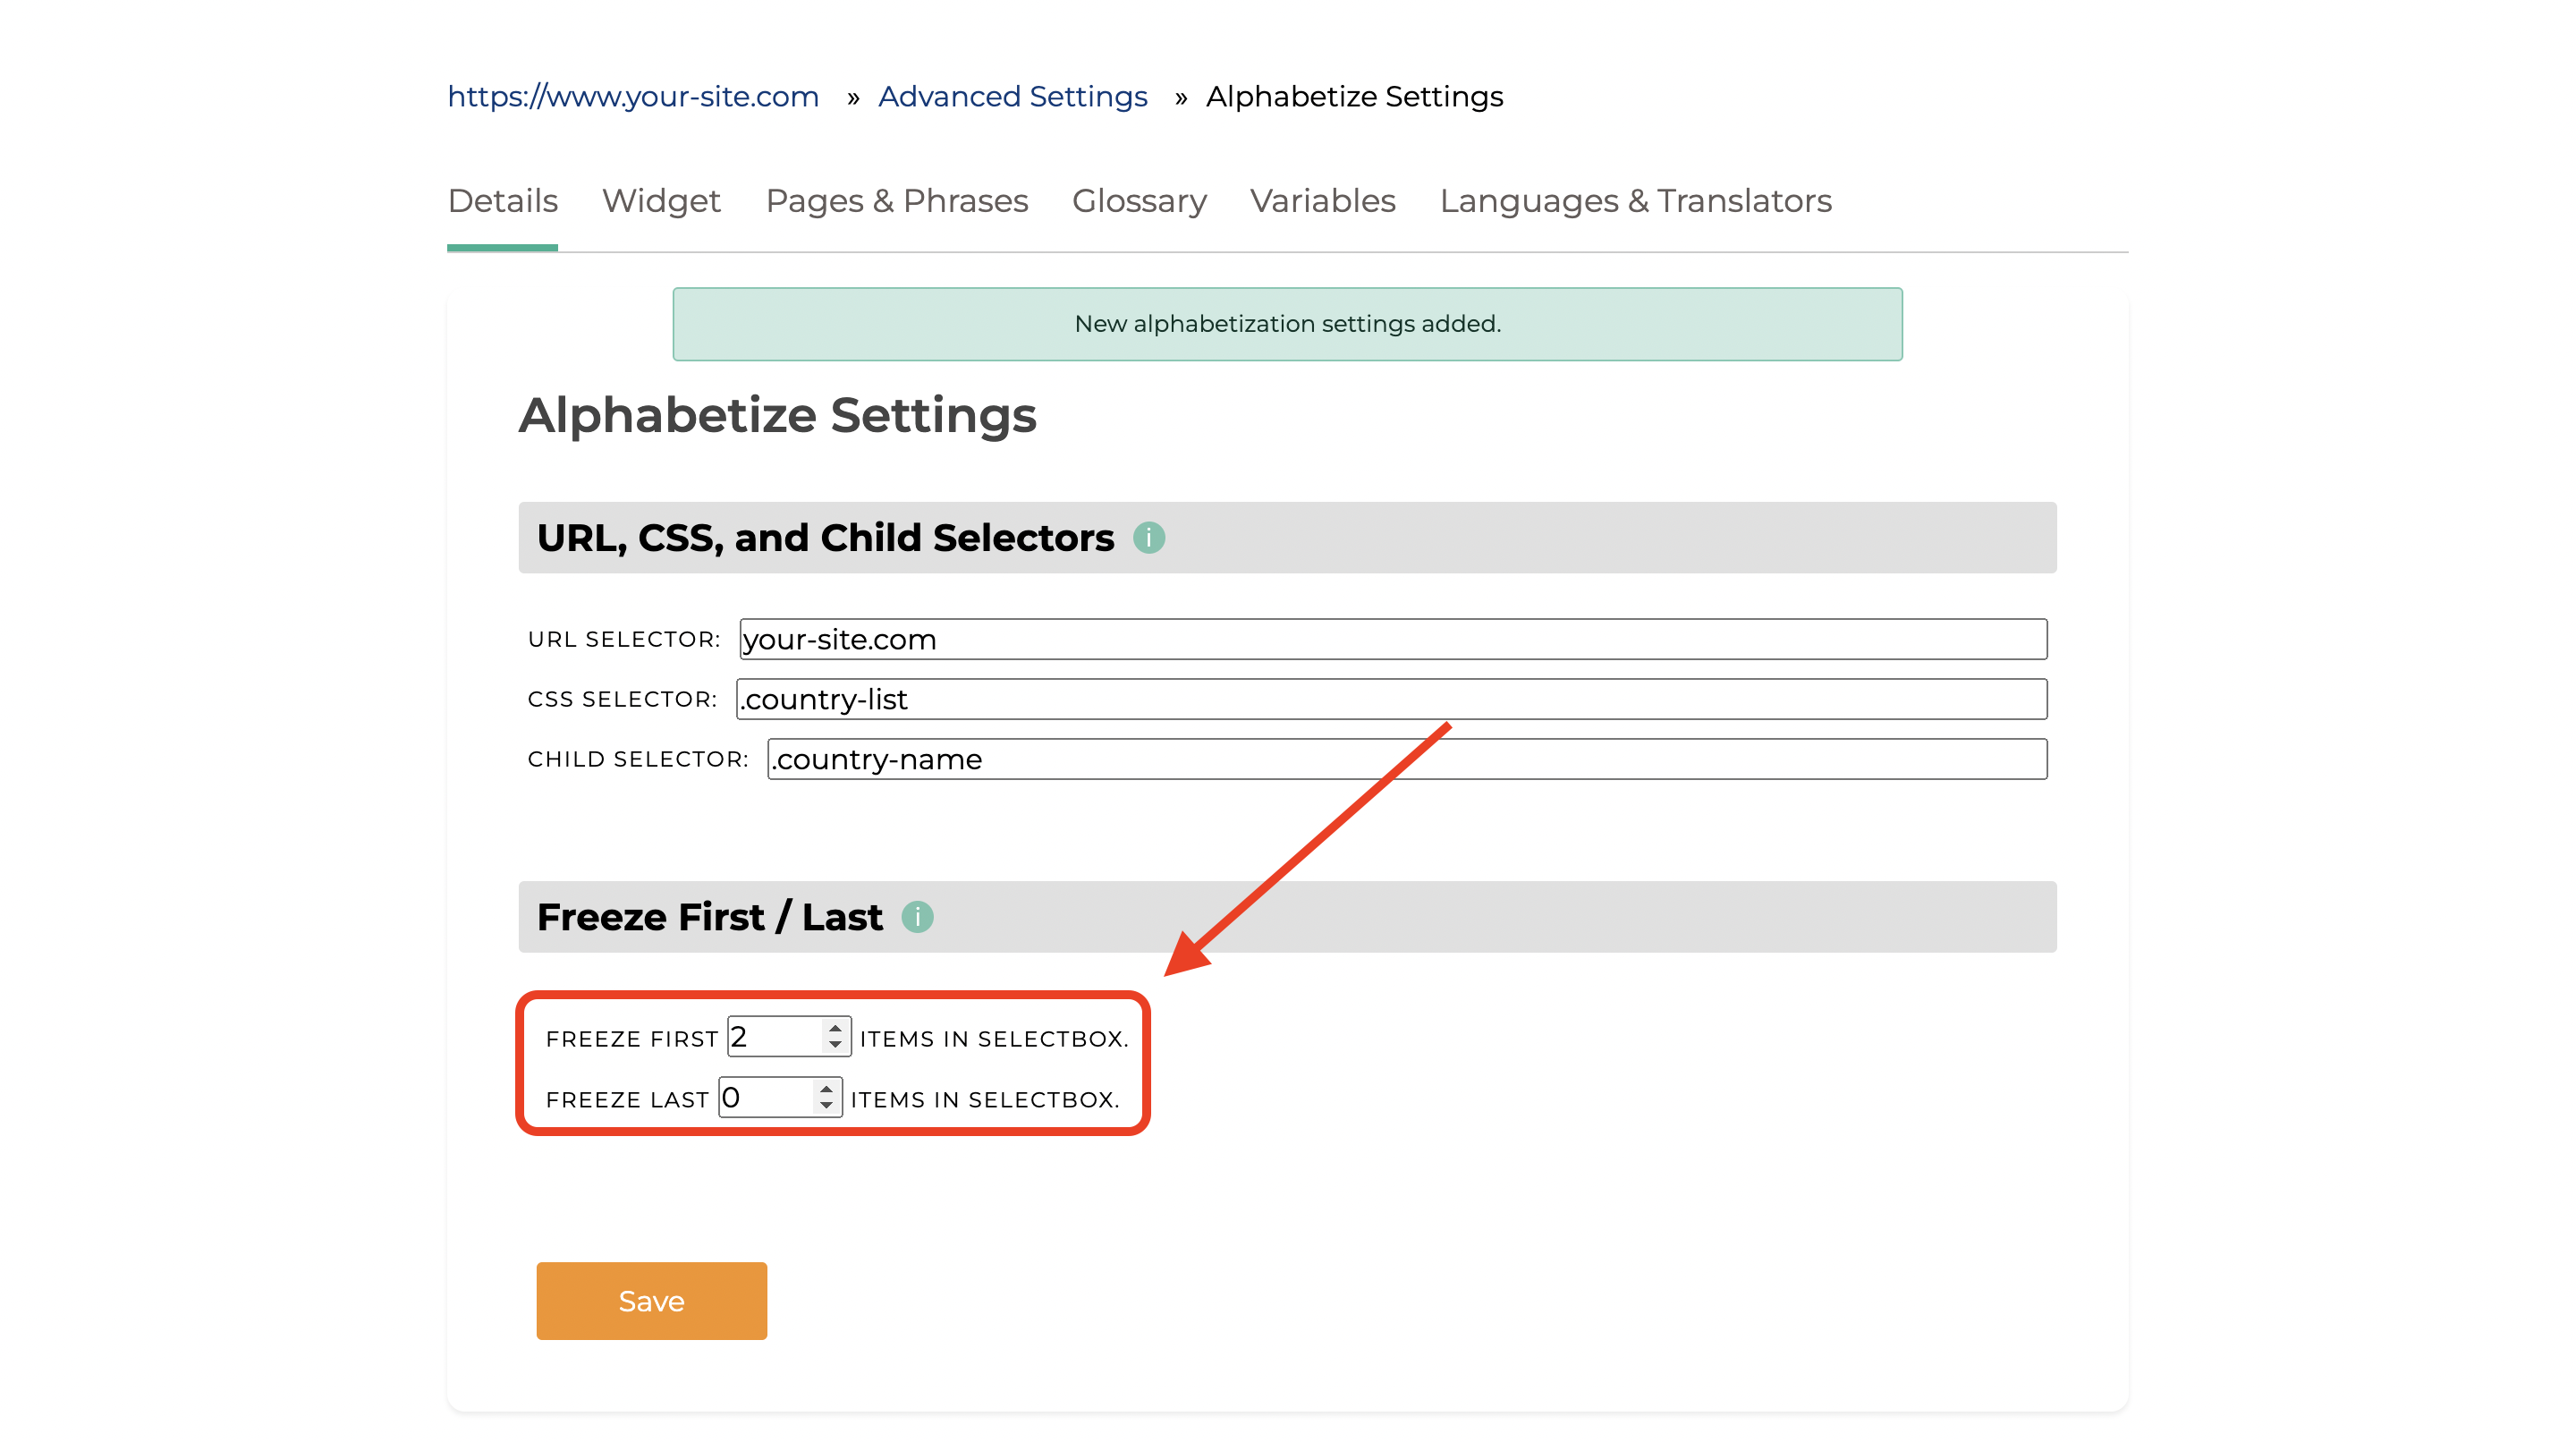Click the 'Glossary' tab
This screenshot has height=1442, width=2576.
click(1140, 200)
